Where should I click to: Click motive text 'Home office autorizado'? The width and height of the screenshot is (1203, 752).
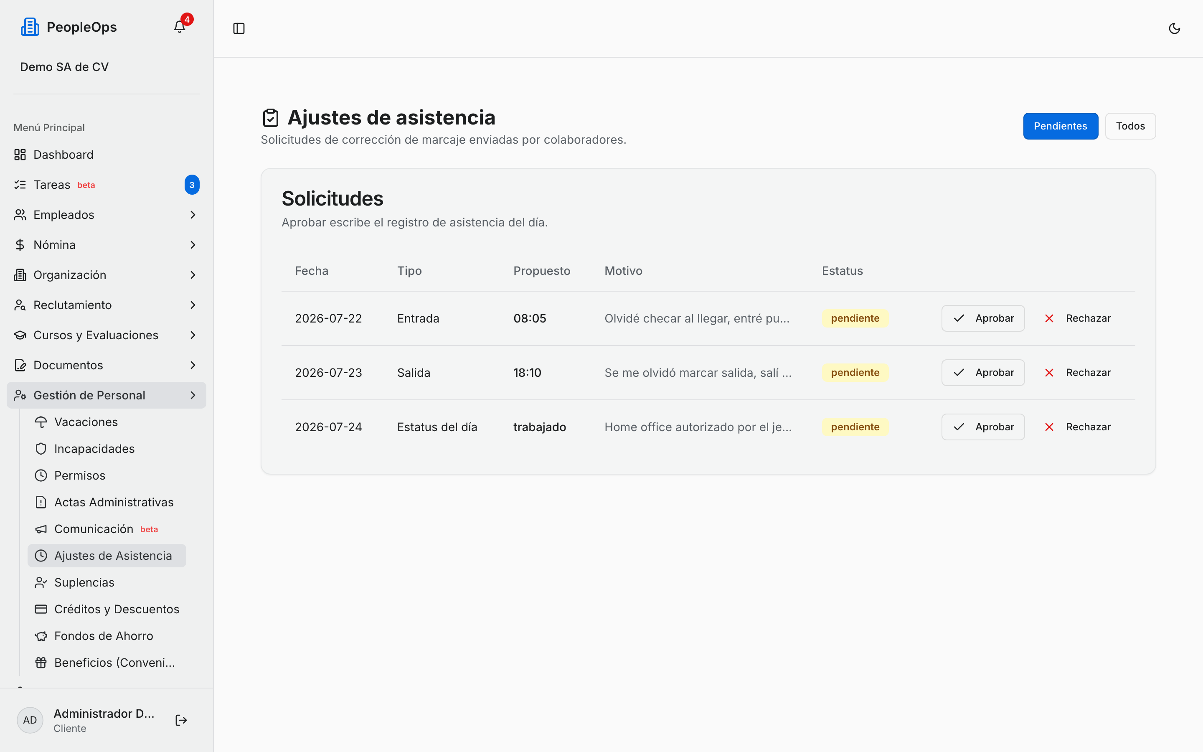pyautogui.click(x=698, y=427)
